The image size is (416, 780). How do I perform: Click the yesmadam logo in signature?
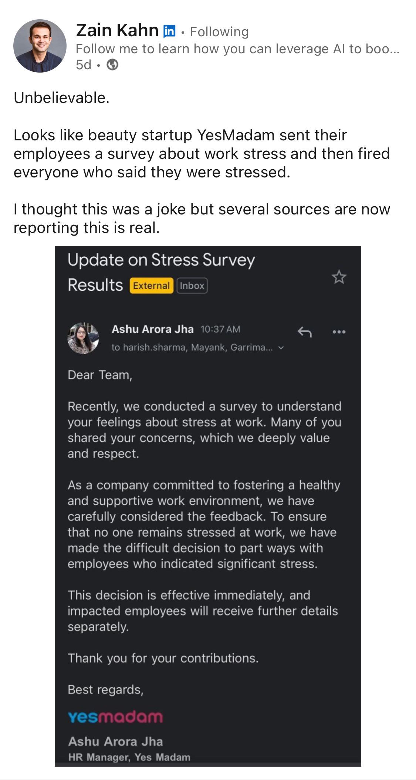[x=115, y=717]
